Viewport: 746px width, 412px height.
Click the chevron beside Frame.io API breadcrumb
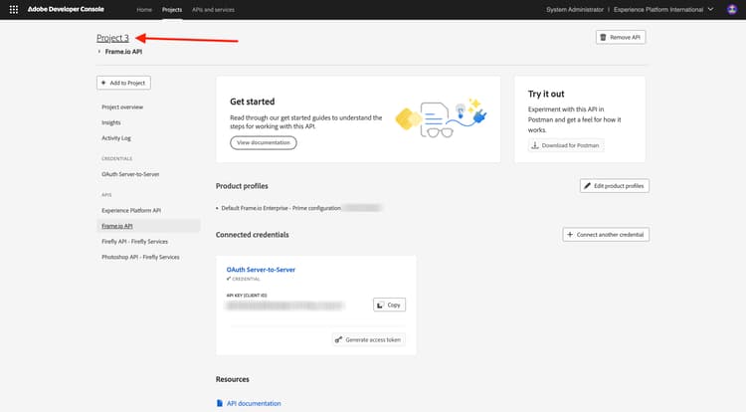[98, 52]
